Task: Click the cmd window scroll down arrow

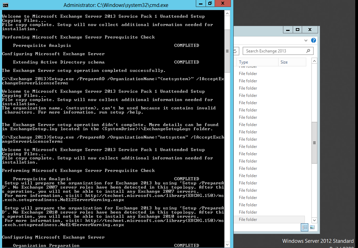Action: (227, 245)
